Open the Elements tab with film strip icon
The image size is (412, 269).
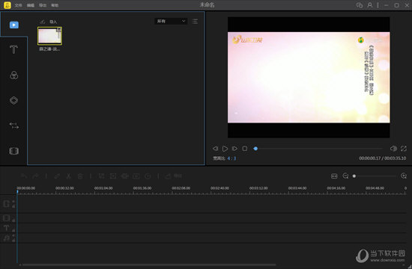click(14, 151)
